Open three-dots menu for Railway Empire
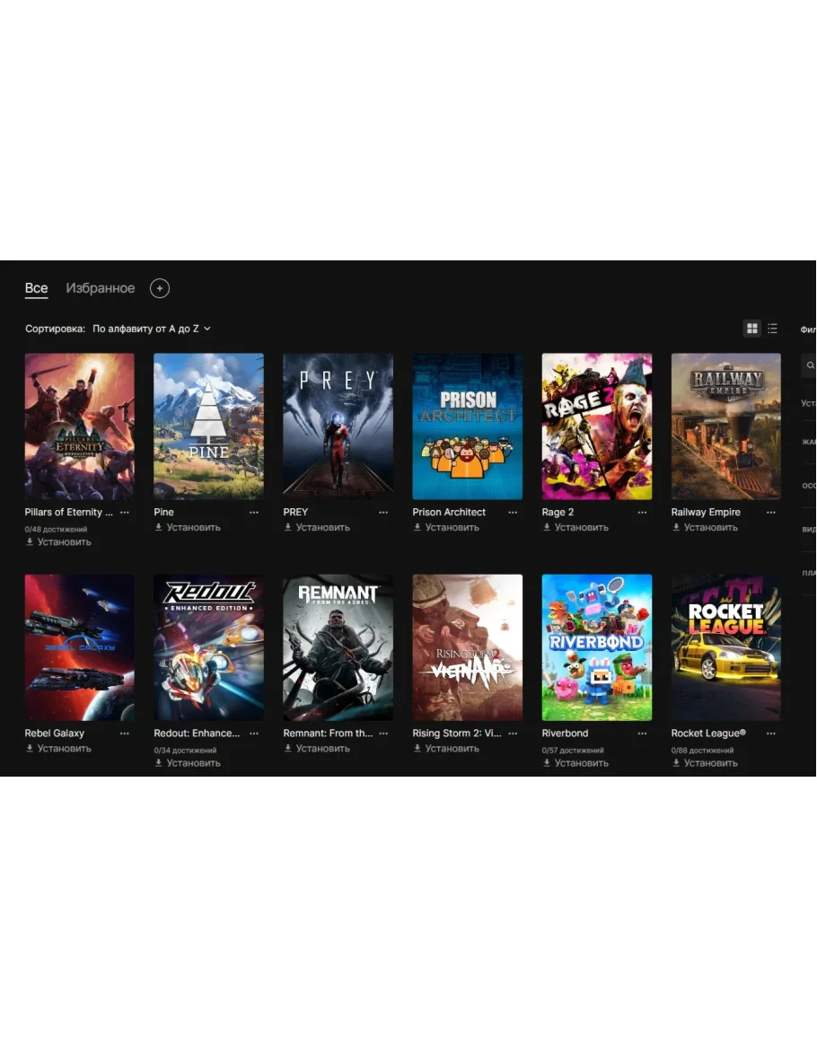The image size is (817, 1037). pos(771,513)
